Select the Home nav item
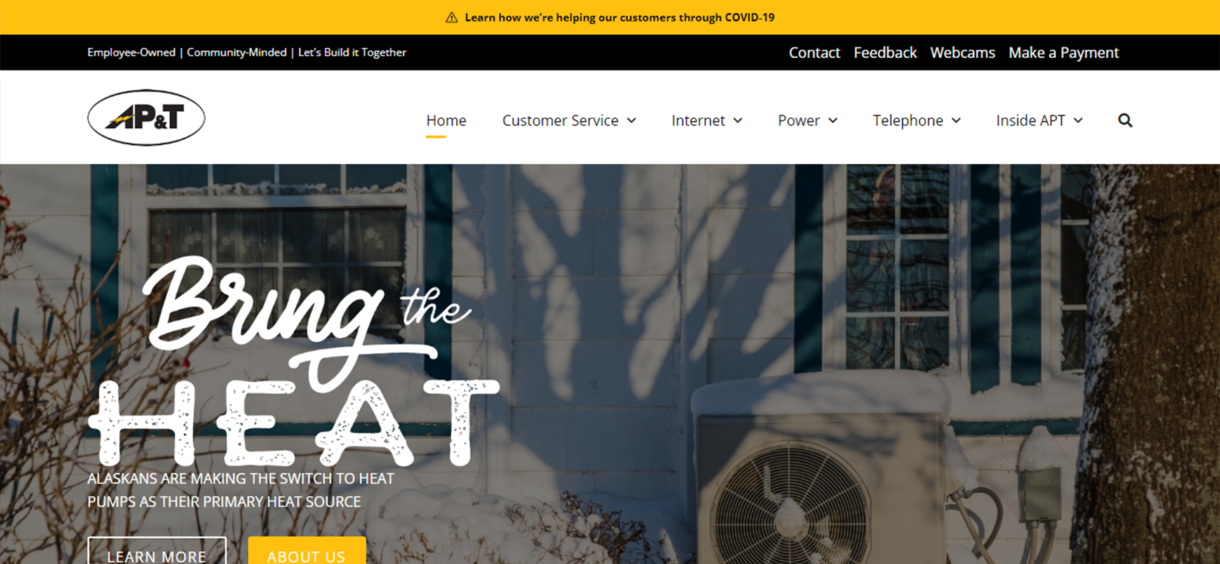Viewport: 1220px width, 564px height. 446,121
